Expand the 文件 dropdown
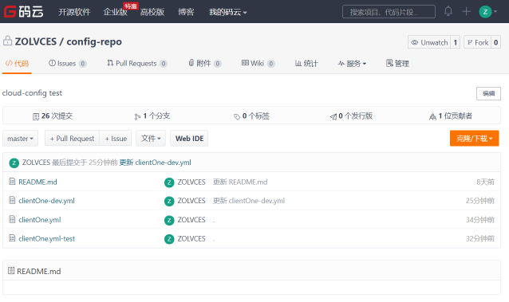This screenshot has height=302, width=509. [151, 139]
